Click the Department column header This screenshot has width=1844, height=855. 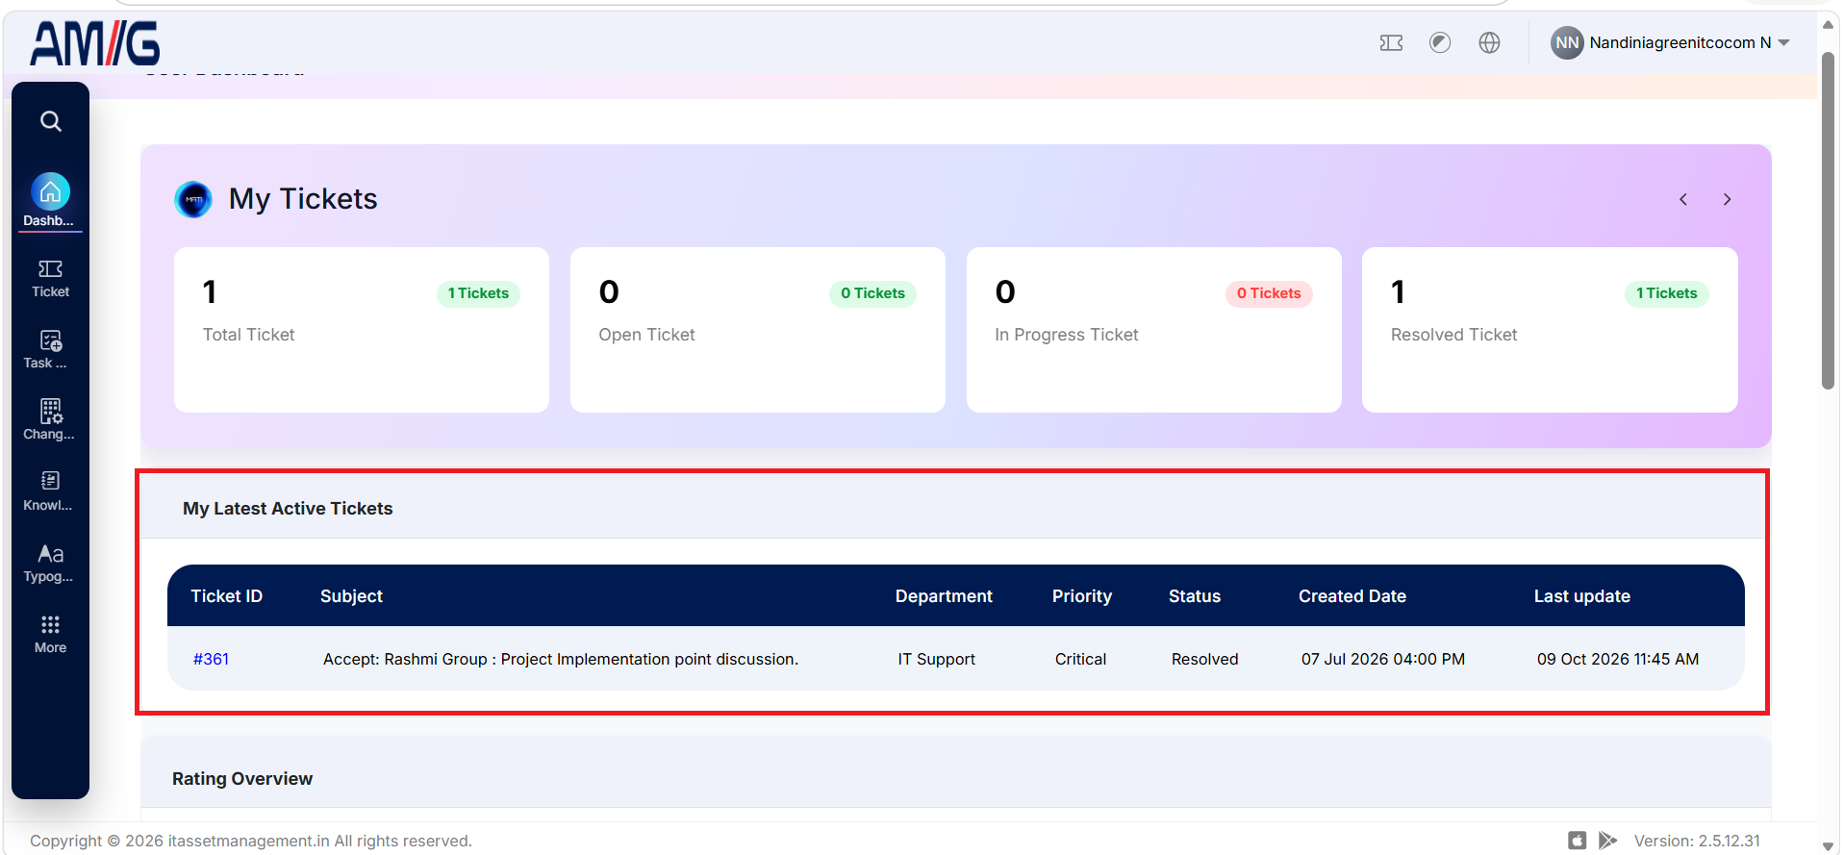pos(944,596)
